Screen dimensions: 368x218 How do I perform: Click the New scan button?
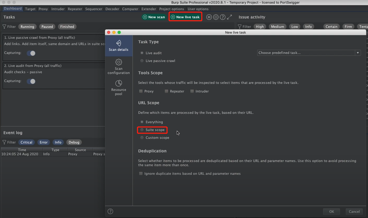click(154, 17)
